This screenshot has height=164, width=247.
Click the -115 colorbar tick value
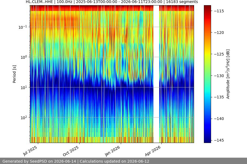(219, 11)
